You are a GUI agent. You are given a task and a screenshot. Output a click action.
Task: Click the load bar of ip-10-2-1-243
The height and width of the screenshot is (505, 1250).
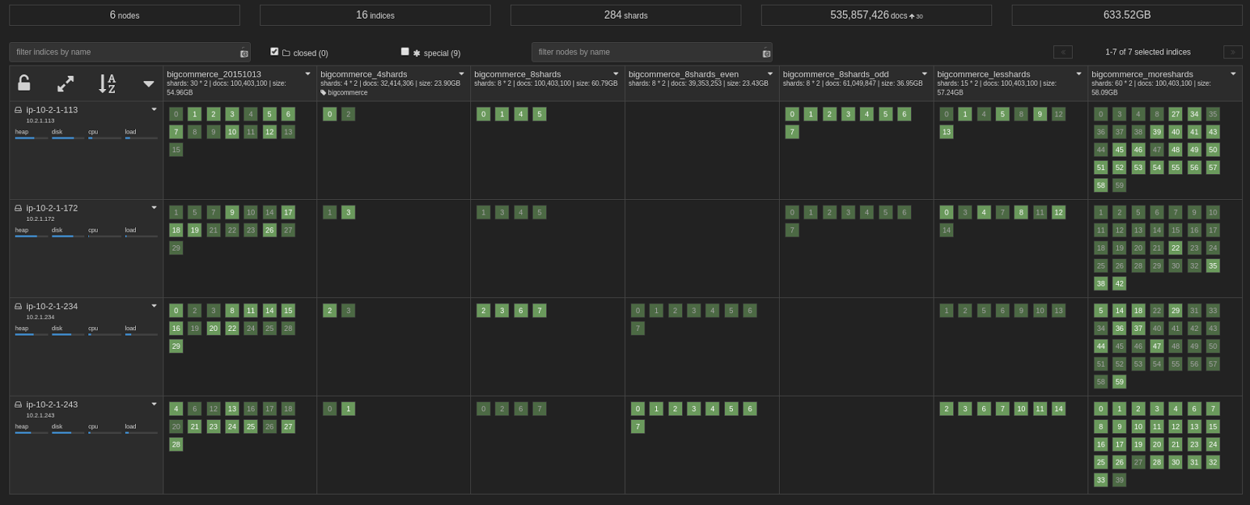point(141,433)
